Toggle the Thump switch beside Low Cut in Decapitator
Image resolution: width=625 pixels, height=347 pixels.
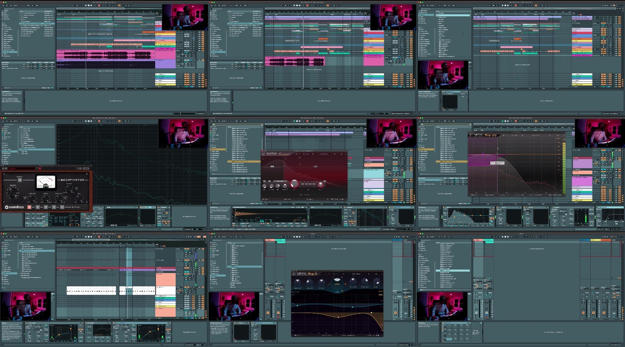coord(25,198)
